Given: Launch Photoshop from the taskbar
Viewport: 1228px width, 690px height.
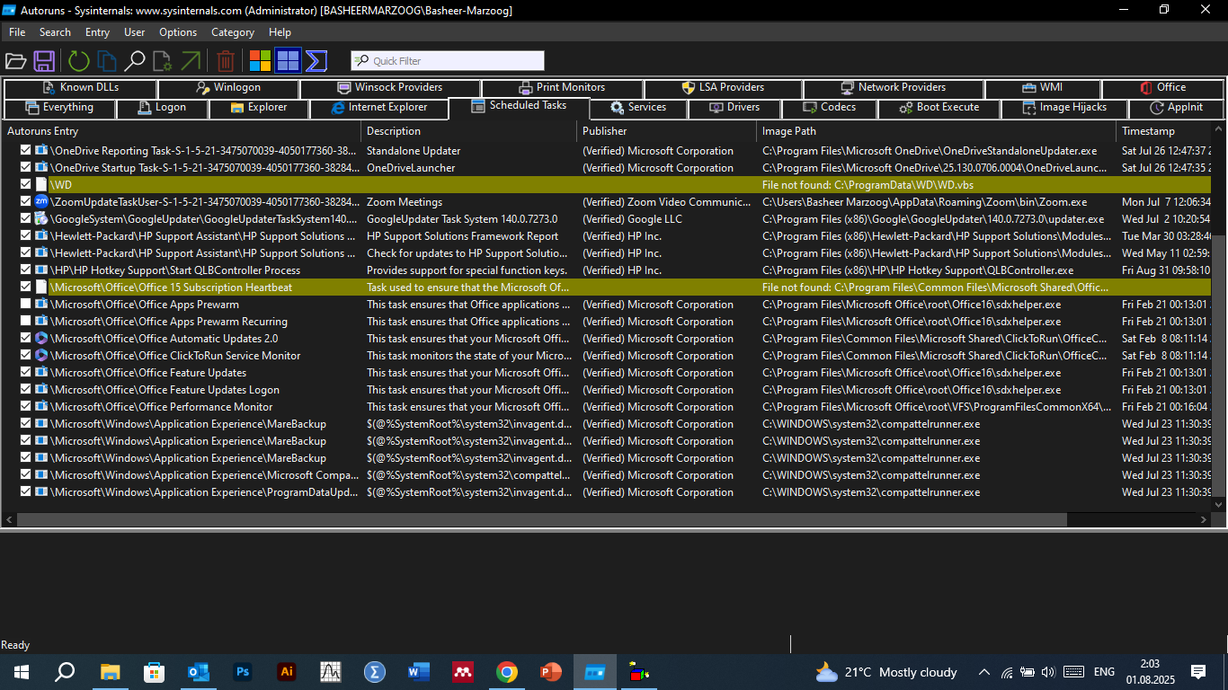Looking at the screenshot, I should pyautogui.click(x=242, y=672).
